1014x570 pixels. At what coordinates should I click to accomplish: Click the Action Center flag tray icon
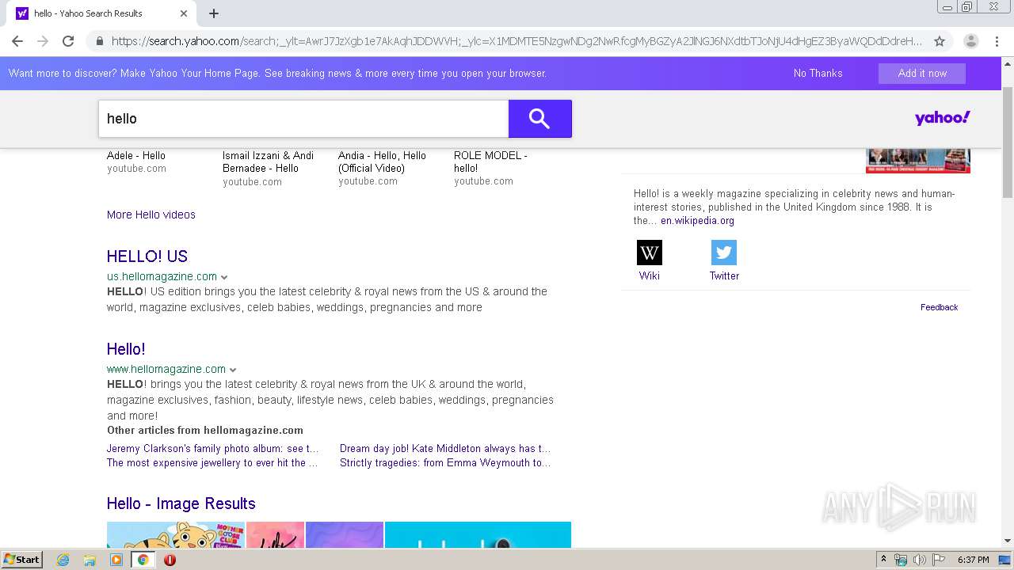pyautogui.click(x=939, y=560)
